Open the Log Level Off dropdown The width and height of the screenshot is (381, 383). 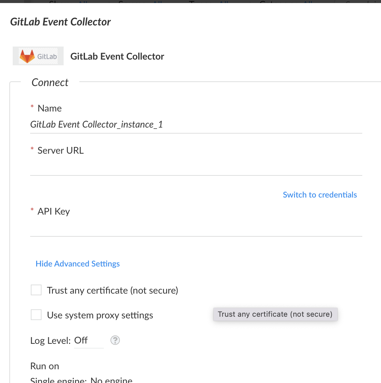click(x=89, y=340)
